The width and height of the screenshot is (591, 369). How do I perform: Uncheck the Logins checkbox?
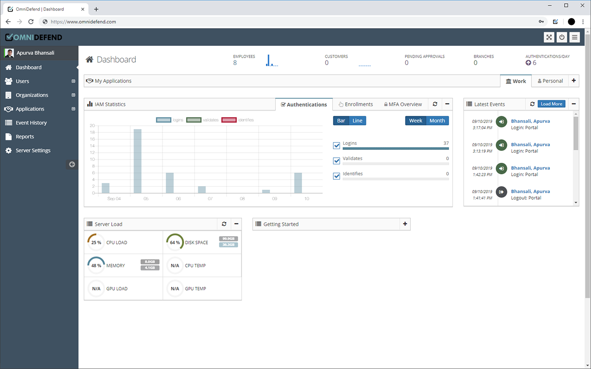(337, 146)
